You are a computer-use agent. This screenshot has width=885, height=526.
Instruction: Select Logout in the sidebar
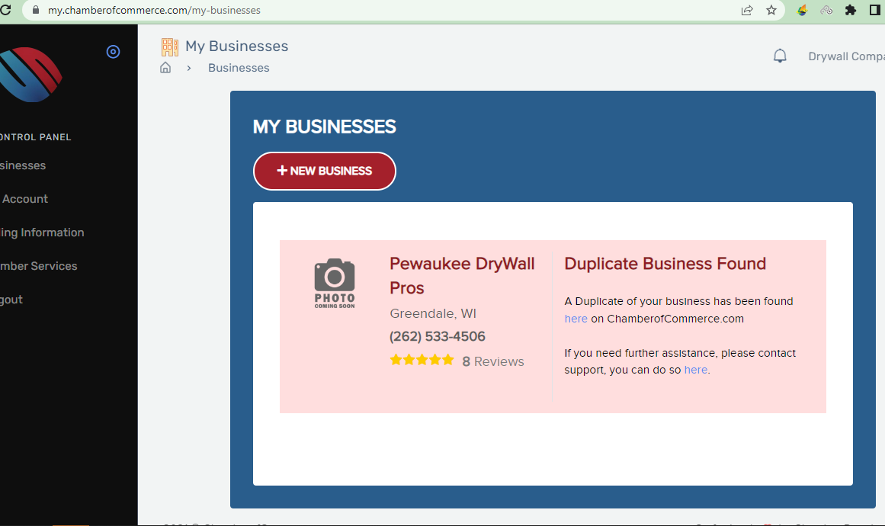[11, 300]
